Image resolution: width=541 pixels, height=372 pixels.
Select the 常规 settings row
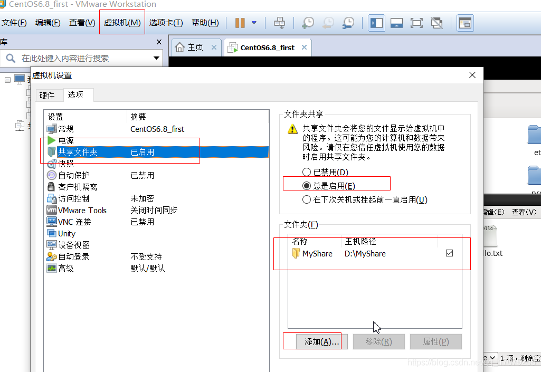[x=157, y=129]
